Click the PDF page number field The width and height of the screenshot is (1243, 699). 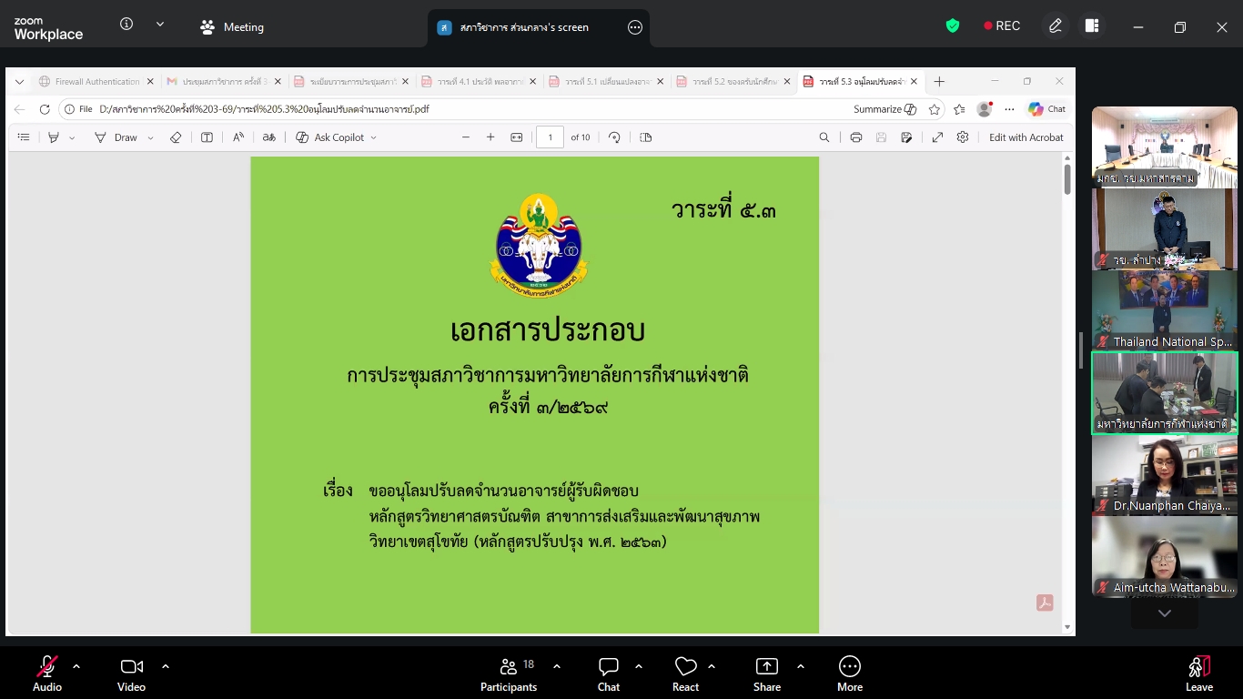point(550,137)
